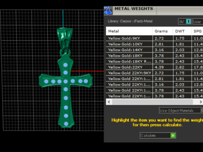Image resolution: width=203 pixels, height=152 pixels.
Task: Select the Yellow Gold:18KY row
Action: [x=154, y=56]
